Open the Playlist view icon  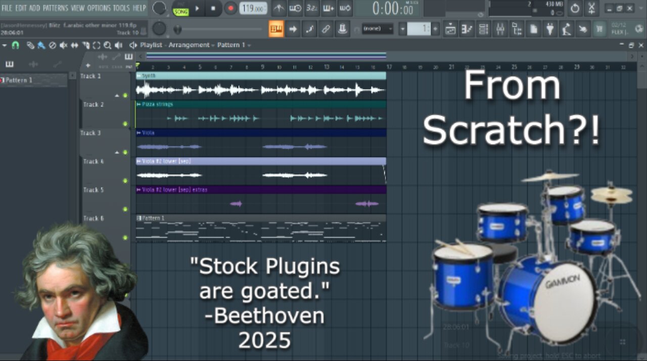pyautogui.click(x=450, y=29)
